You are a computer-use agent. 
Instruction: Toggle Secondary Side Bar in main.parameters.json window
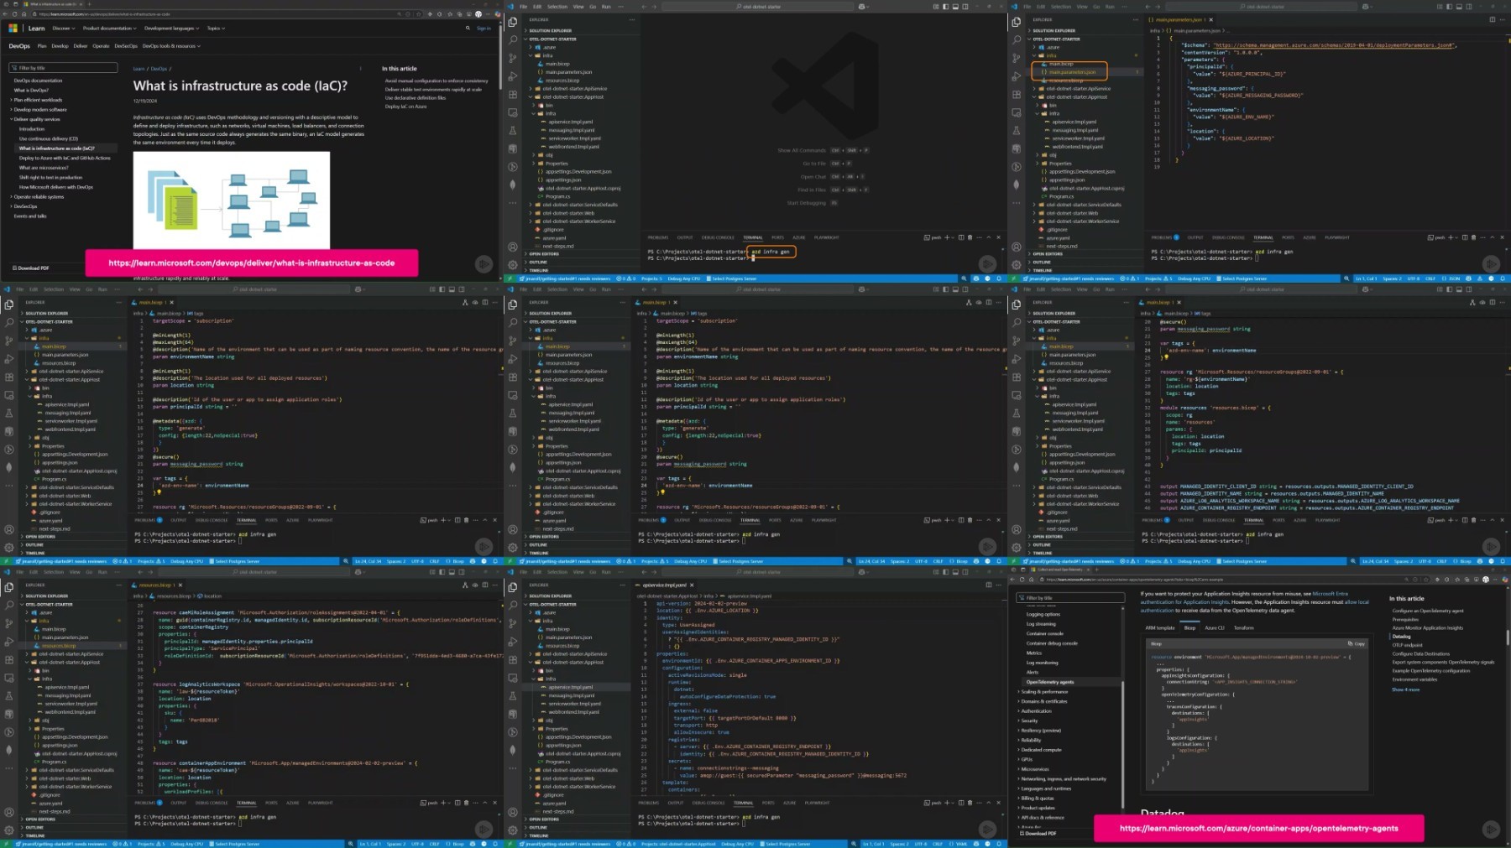pyautogui.click(x=1469, y=7)
